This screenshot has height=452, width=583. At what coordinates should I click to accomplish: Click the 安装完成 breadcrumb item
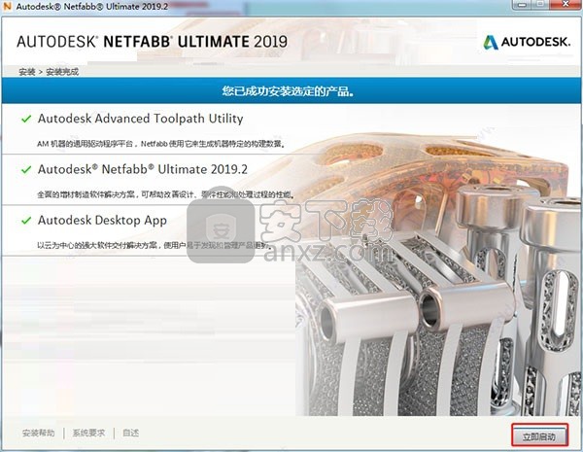click(62, 72)
